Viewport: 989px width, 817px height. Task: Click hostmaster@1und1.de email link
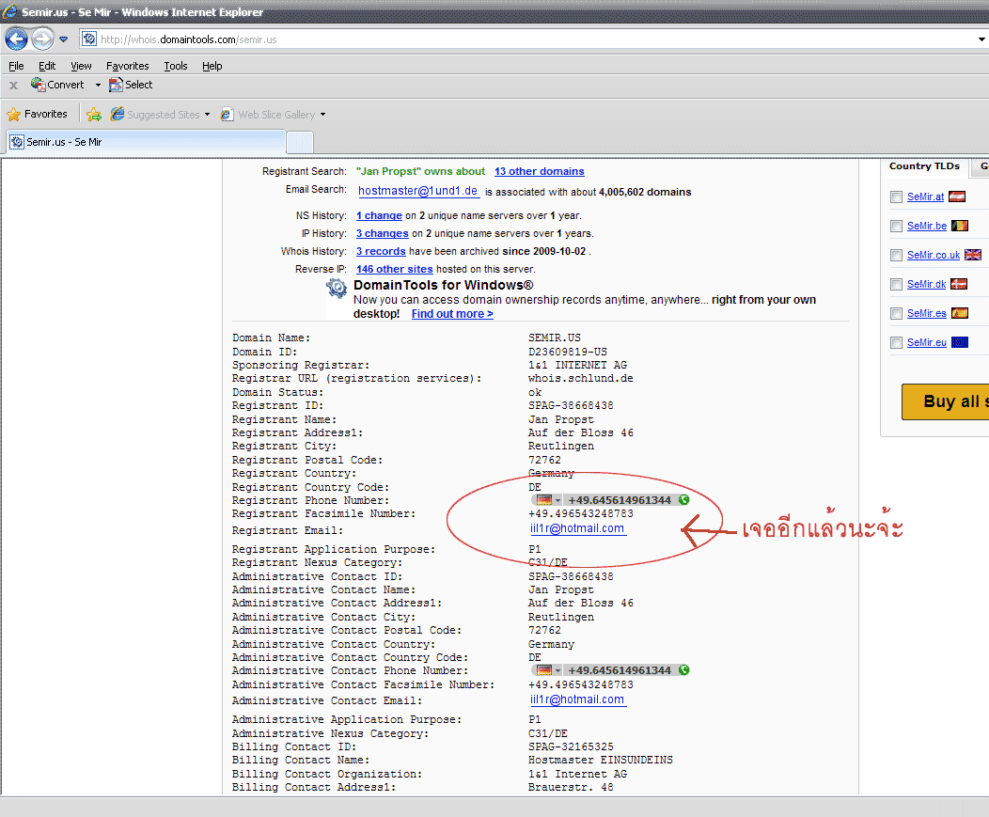[418, 191]
